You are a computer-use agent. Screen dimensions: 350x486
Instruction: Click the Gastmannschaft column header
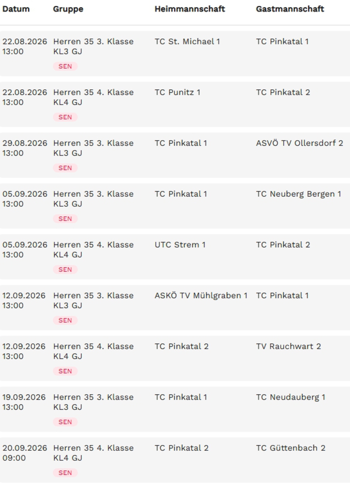coord(290,9)
